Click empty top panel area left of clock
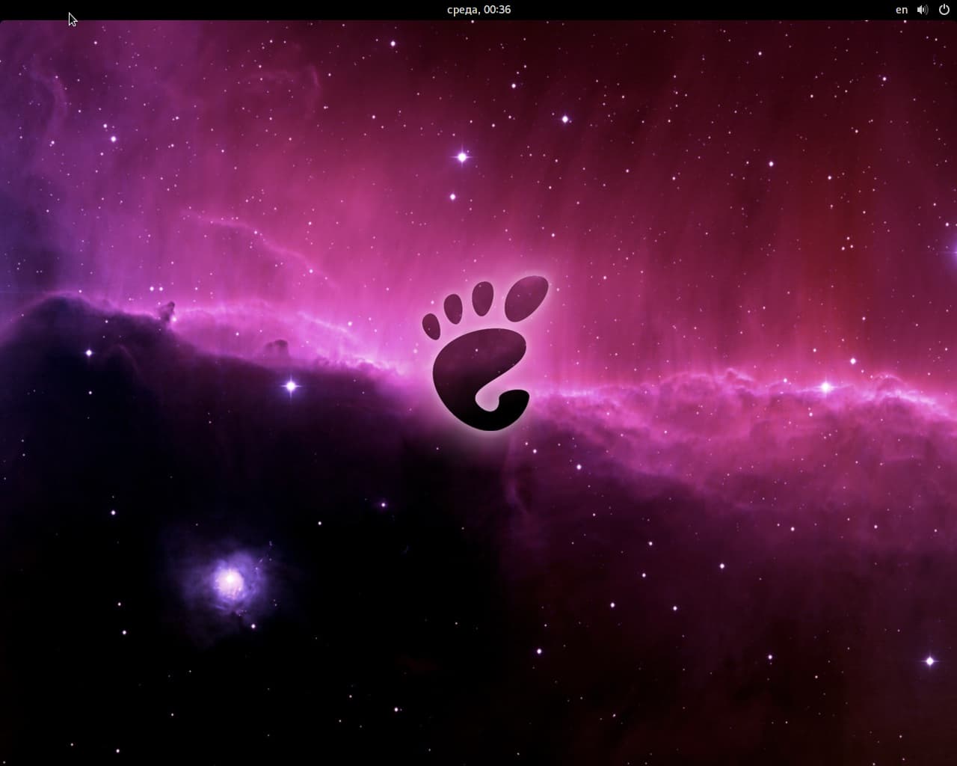Screen dimensions: 957x766 (x=262, y=10)
